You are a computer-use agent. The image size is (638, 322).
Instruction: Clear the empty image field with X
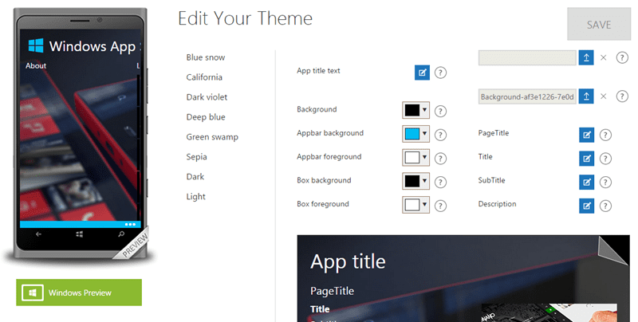pyautogui.click(x=604, y=57)
